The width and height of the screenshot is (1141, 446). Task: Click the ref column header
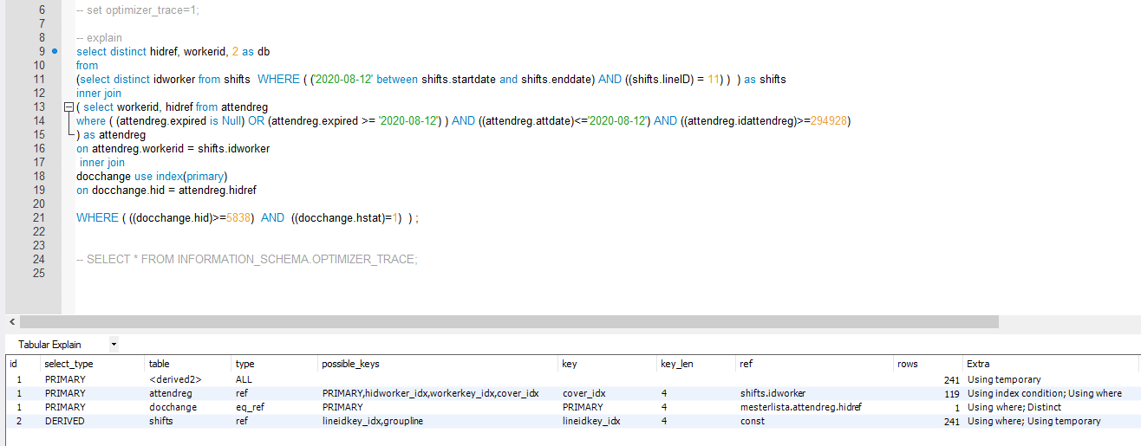(746, 364)
